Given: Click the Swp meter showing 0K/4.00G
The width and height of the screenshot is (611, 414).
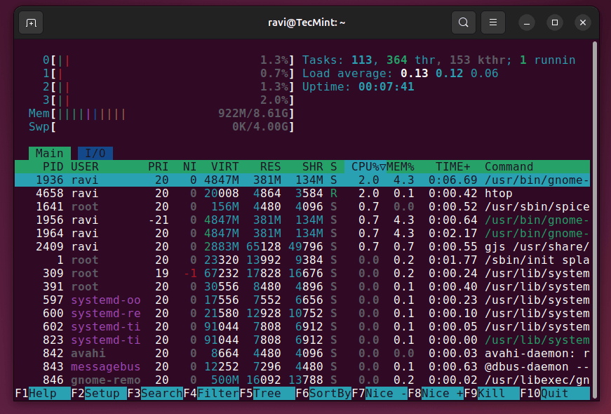Looking at the screenshot, I should coord(161,127).
